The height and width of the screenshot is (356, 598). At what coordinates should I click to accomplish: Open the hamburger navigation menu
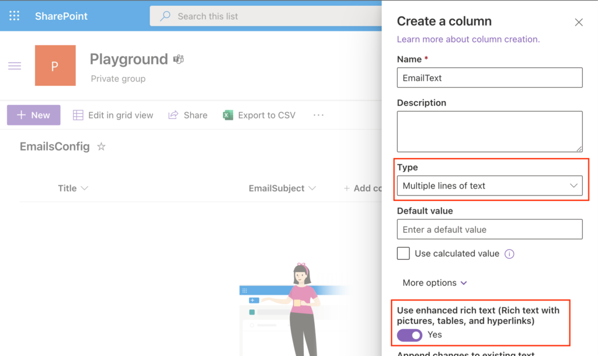(x=15, y=66)
